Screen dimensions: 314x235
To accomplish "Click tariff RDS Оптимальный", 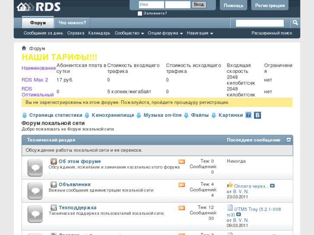I will pos(38,91).
